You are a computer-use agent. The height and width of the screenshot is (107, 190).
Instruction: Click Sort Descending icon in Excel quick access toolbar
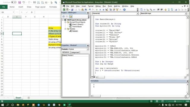tap(42, 2)
